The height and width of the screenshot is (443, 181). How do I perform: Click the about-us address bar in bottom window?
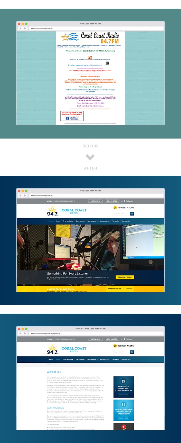click(96, 334)
